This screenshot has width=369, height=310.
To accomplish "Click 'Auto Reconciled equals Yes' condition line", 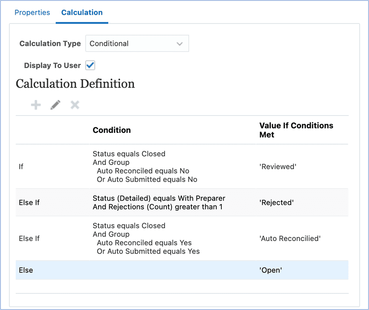I will pyautogui.click(x=144, y=243).
